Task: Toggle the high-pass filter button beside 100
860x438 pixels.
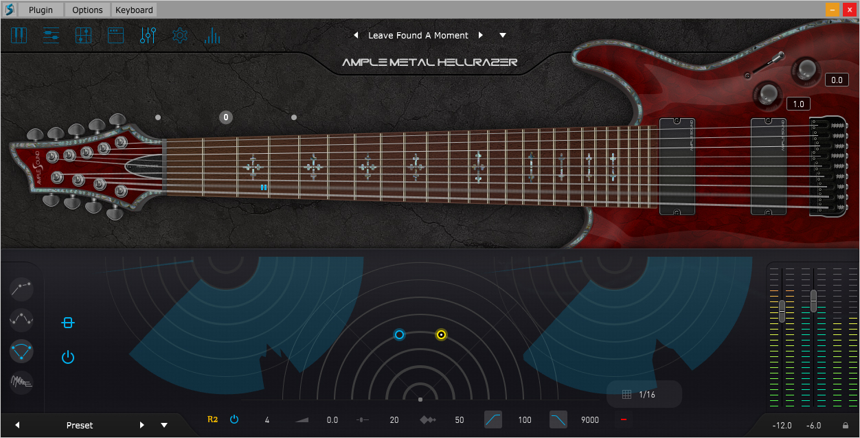Action: pos(493,419)
